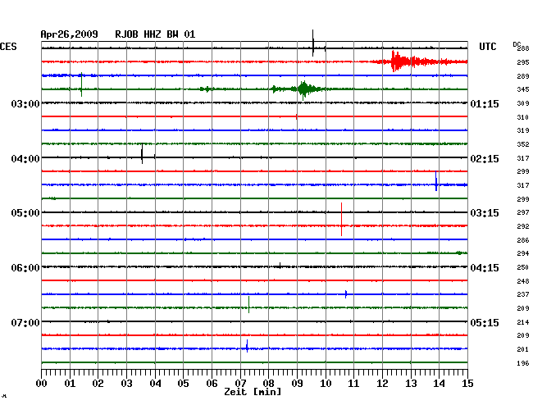Click the 03:15 UTC time label

[x=485, y=213]
